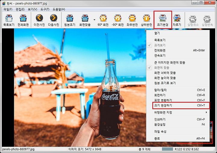The image size is (217, 153).
Task: Click the status bar color swatch
Action: coord(167,149)
